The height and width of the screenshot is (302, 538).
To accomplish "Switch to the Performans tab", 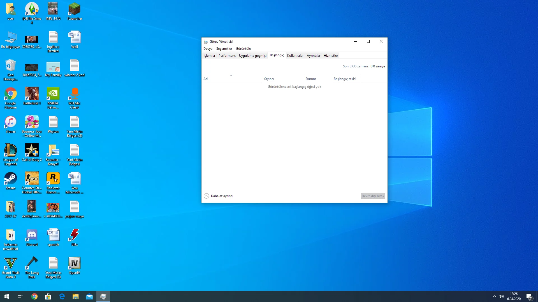I will tap(227, 56).
